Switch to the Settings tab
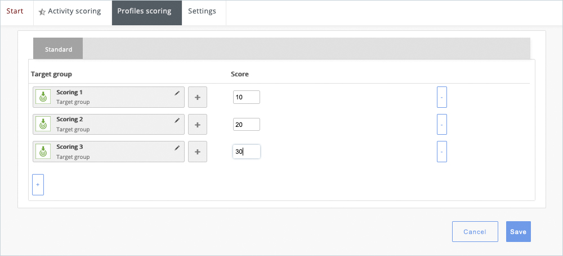Image resolution: width=563 pixels, height=256 pixels. [202, 12]
